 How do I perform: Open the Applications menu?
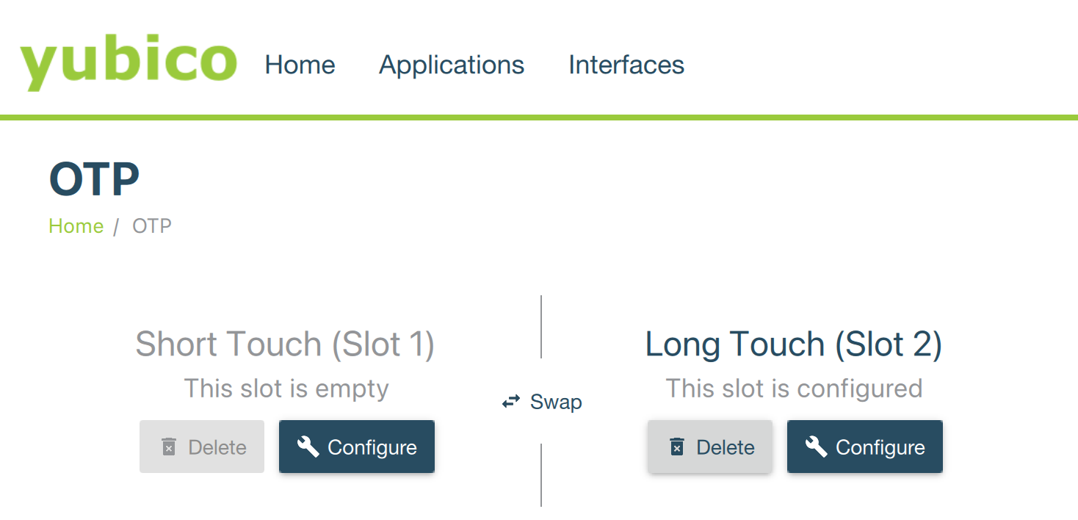click(x=452, y=65)
